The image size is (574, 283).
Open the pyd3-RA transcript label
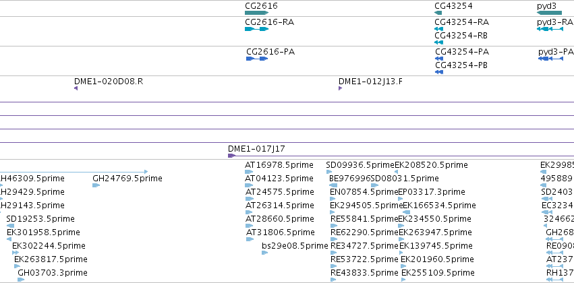click(x=554, y=22)
